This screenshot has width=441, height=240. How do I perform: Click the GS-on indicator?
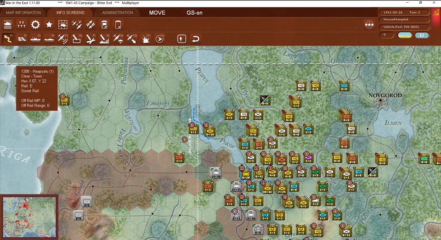pyautogui.click(x=194, y=13)
